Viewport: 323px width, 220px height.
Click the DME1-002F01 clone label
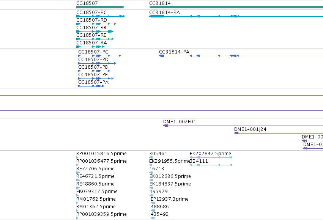pos(180,122)
